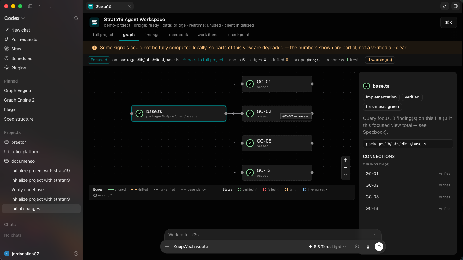Go forward with the right arrow
This screenshot has width=463, height=260.
click(x=50, y=6)
